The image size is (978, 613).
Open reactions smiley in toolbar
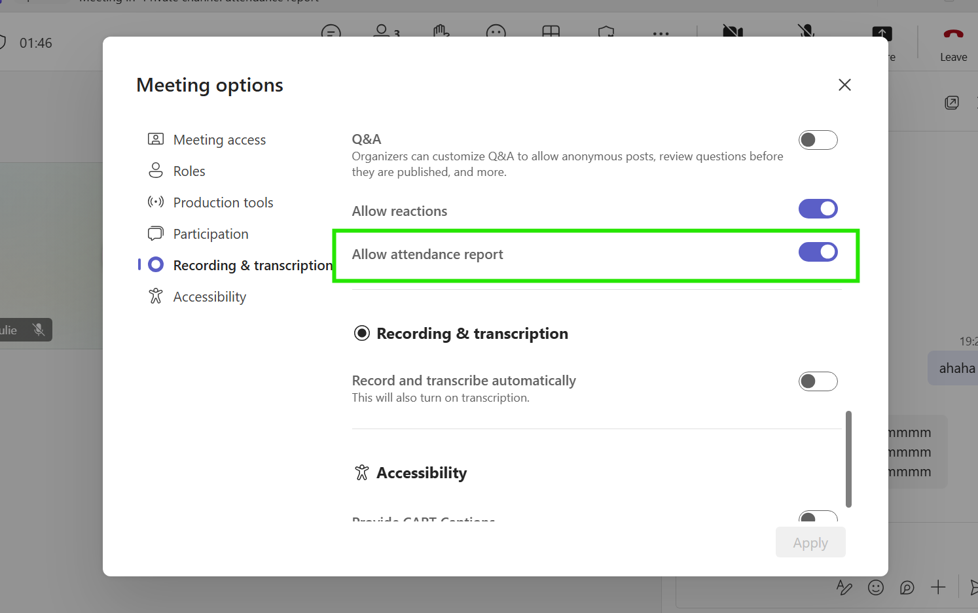point(496,31)
